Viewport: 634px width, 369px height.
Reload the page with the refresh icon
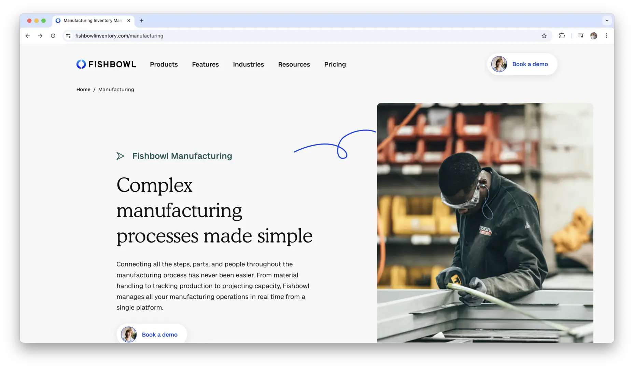click(x=53, y=36)
